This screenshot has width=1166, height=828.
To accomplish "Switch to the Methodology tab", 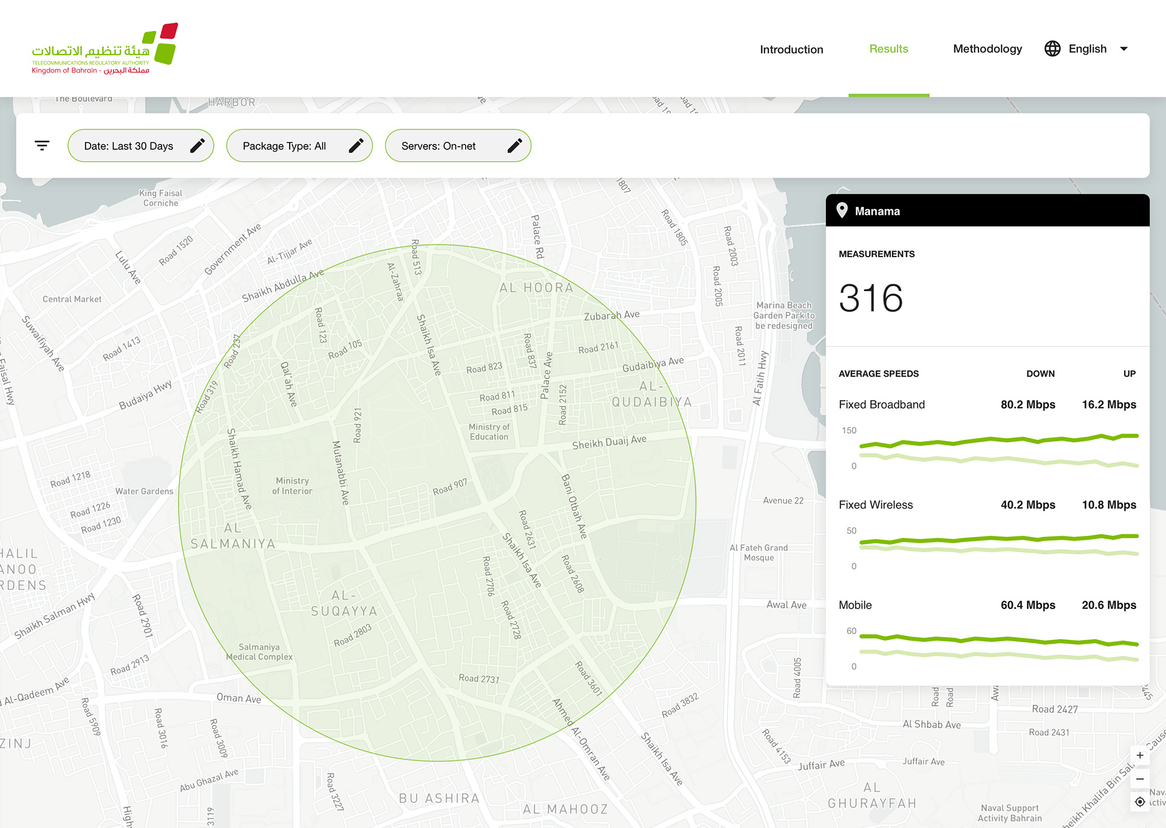I will [x=987, y=49].
